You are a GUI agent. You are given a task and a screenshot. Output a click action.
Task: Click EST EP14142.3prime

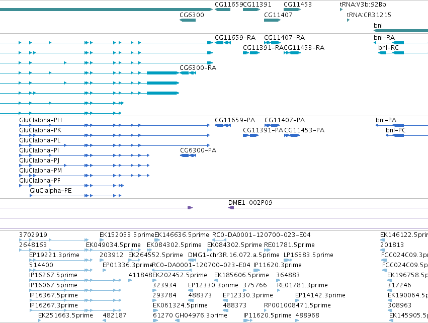tap(320, 295)
